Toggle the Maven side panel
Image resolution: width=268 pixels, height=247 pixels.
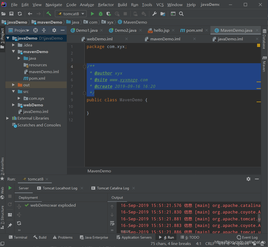[x=264, y=64]
